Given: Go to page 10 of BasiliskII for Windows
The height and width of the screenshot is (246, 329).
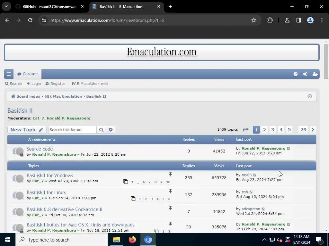Looking at the screenshot, I should 168,182.
